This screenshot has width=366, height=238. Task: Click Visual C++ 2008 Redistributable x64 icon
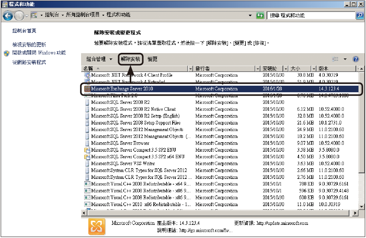tap(87, 184)
